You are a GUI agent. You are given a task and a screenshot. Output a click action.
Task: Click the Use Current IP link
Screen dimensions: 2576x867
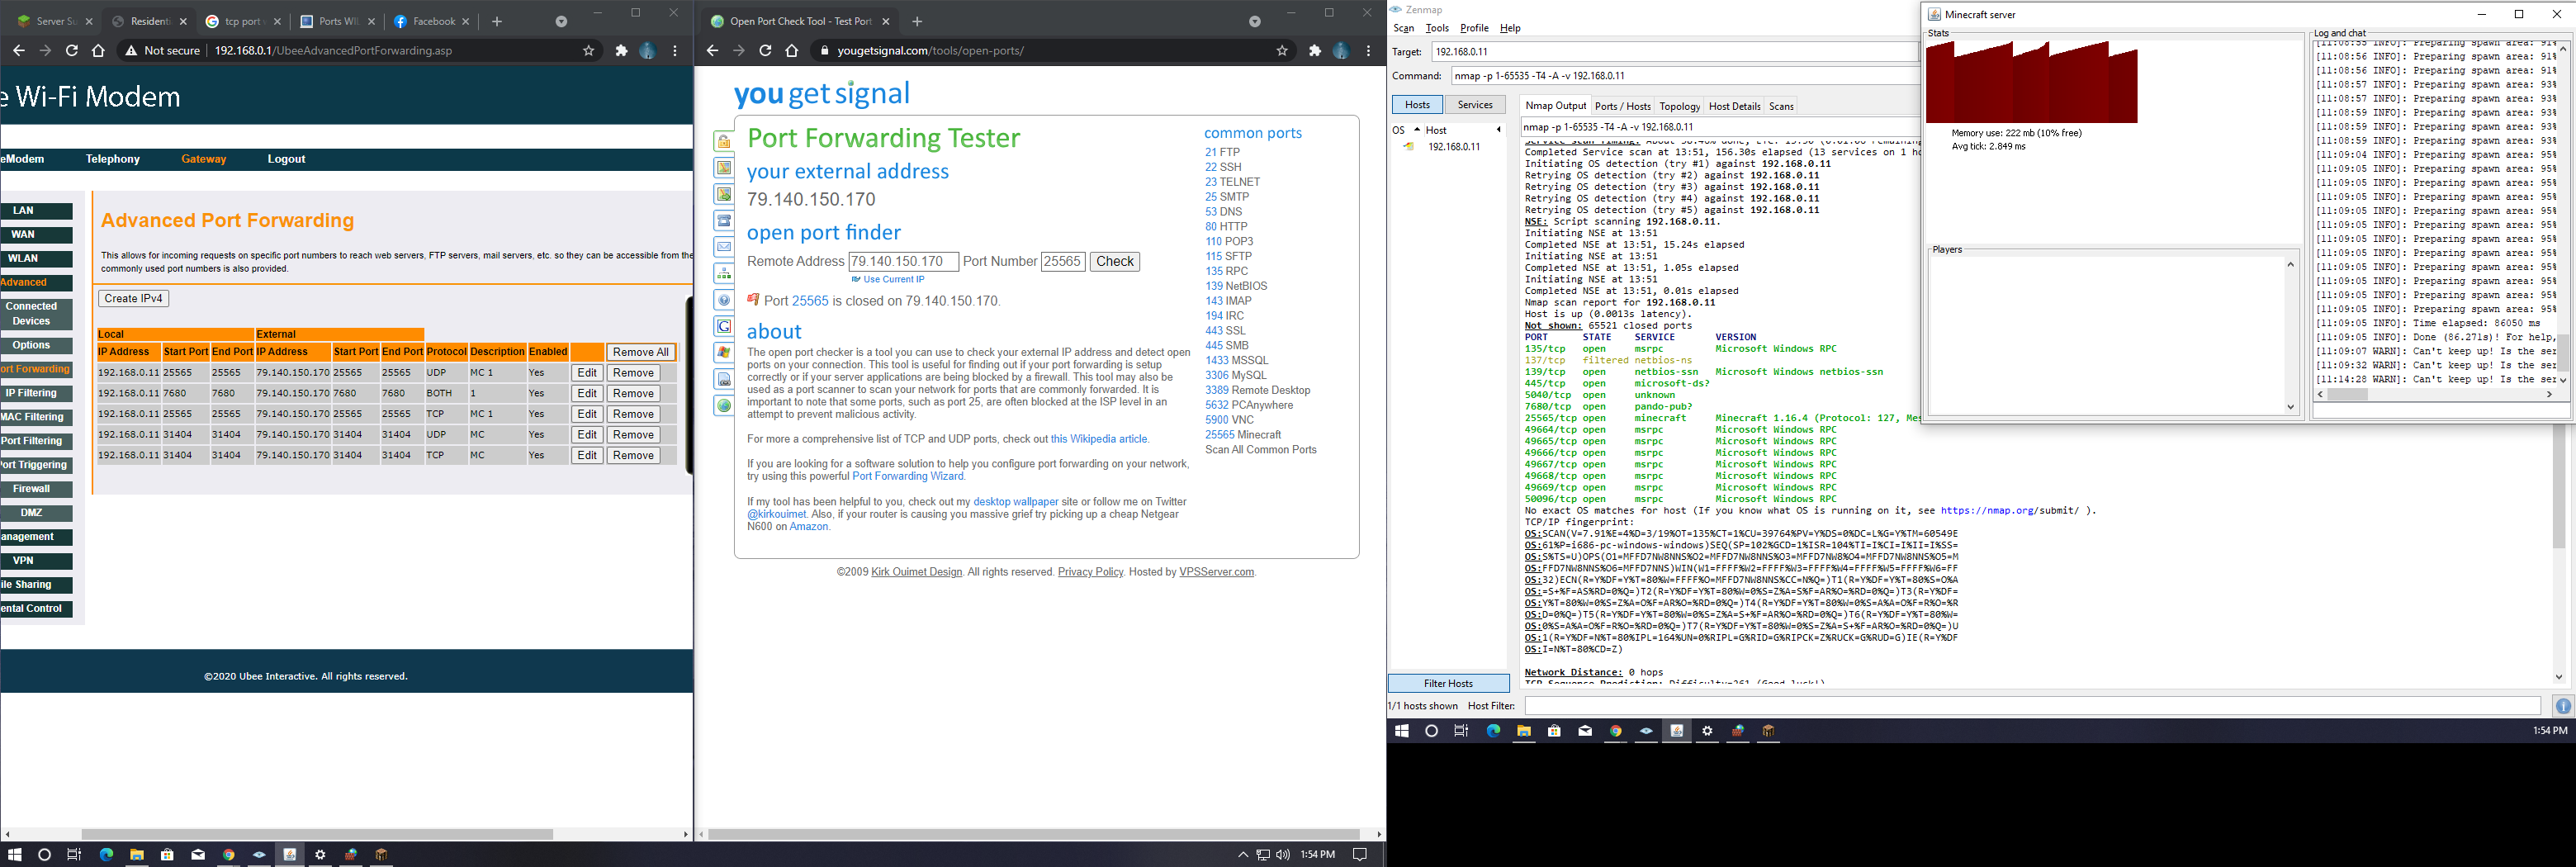894,280
